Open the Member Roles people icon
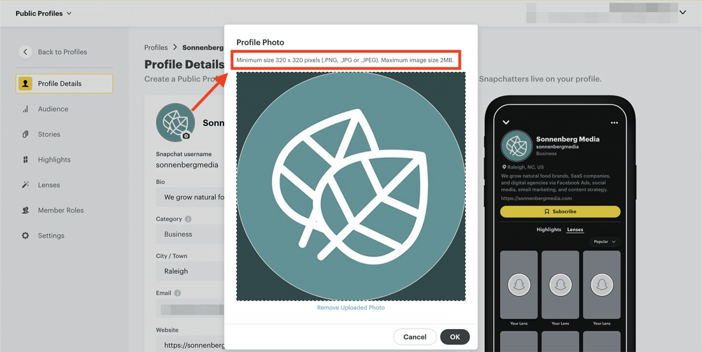The height and width of the screenshot is (352, 702). pos(25,210)
